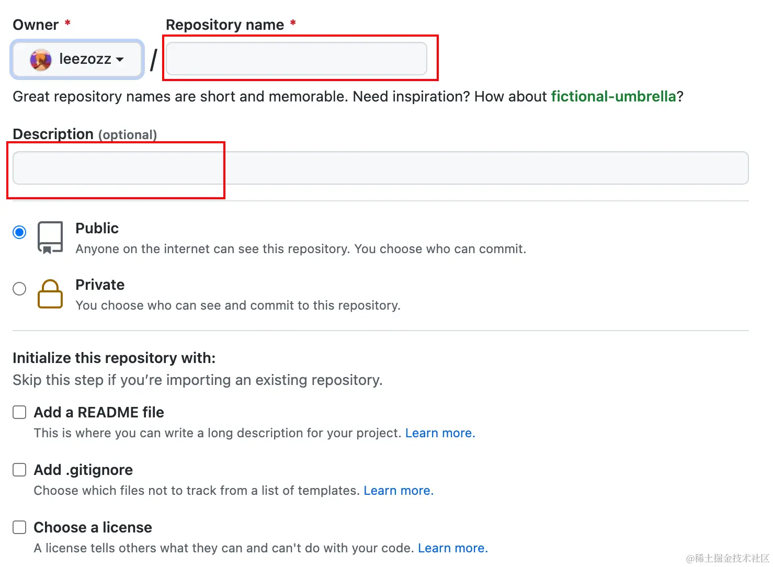Click the Public repository book icon

[50, 238]
